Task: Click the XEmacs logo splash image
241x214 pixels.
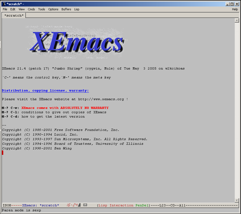Action: click(77, 42)
